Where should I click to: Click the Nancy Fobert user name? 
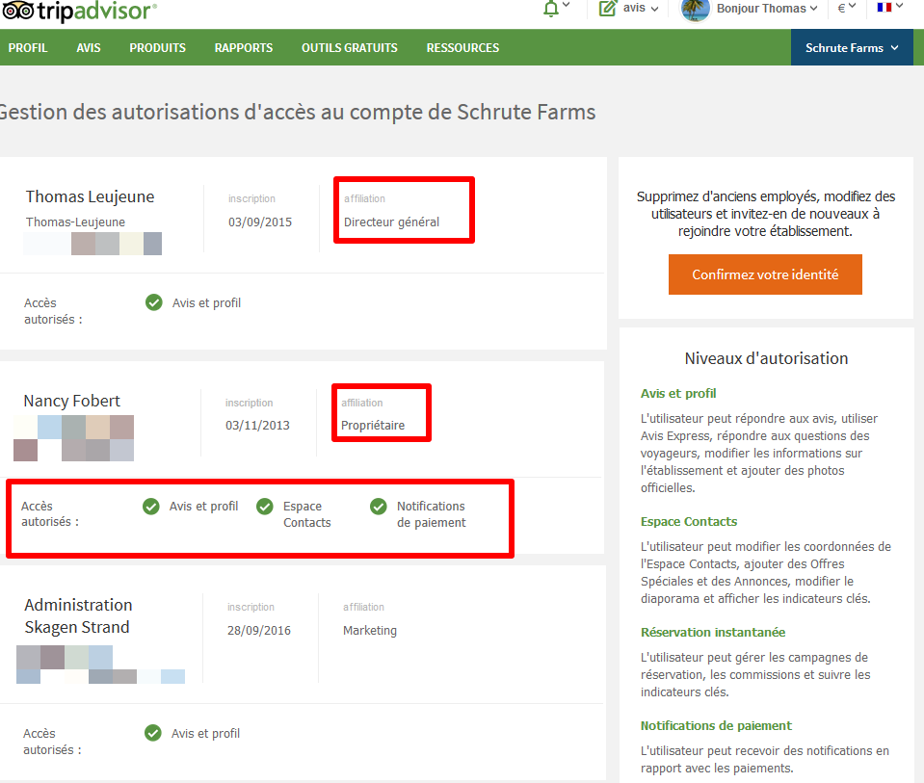[x=72, y=401]
